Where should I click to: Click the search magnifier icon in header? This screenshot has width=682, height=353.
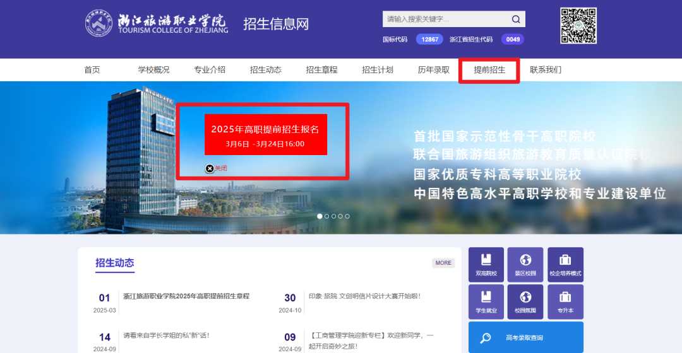pos(516,19)
